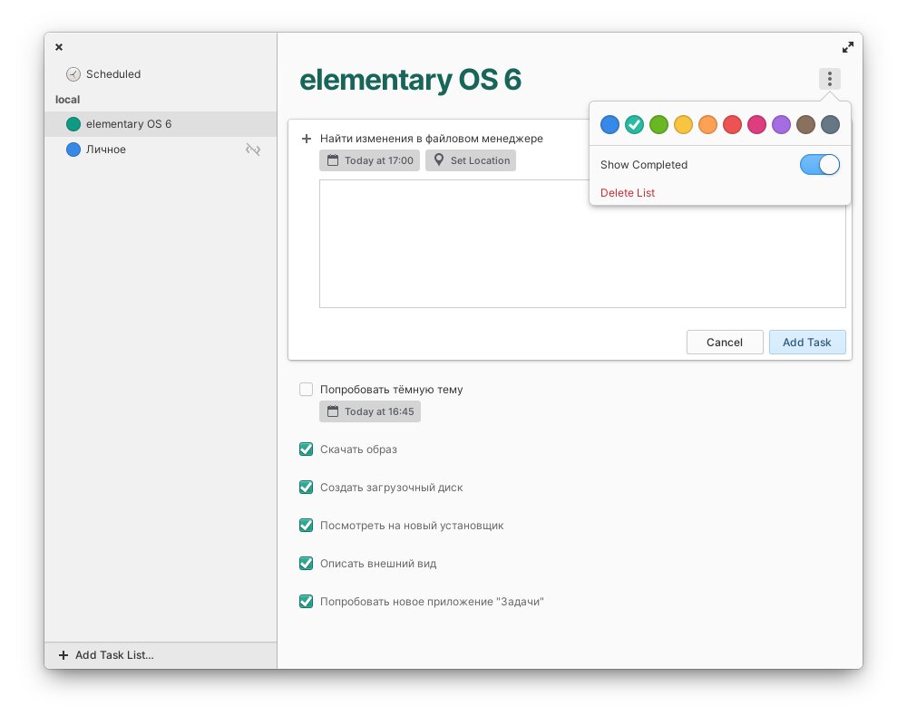907x725 pixels.
Task: Click the plus icon beside the new task title
Action: pos(307,139)
